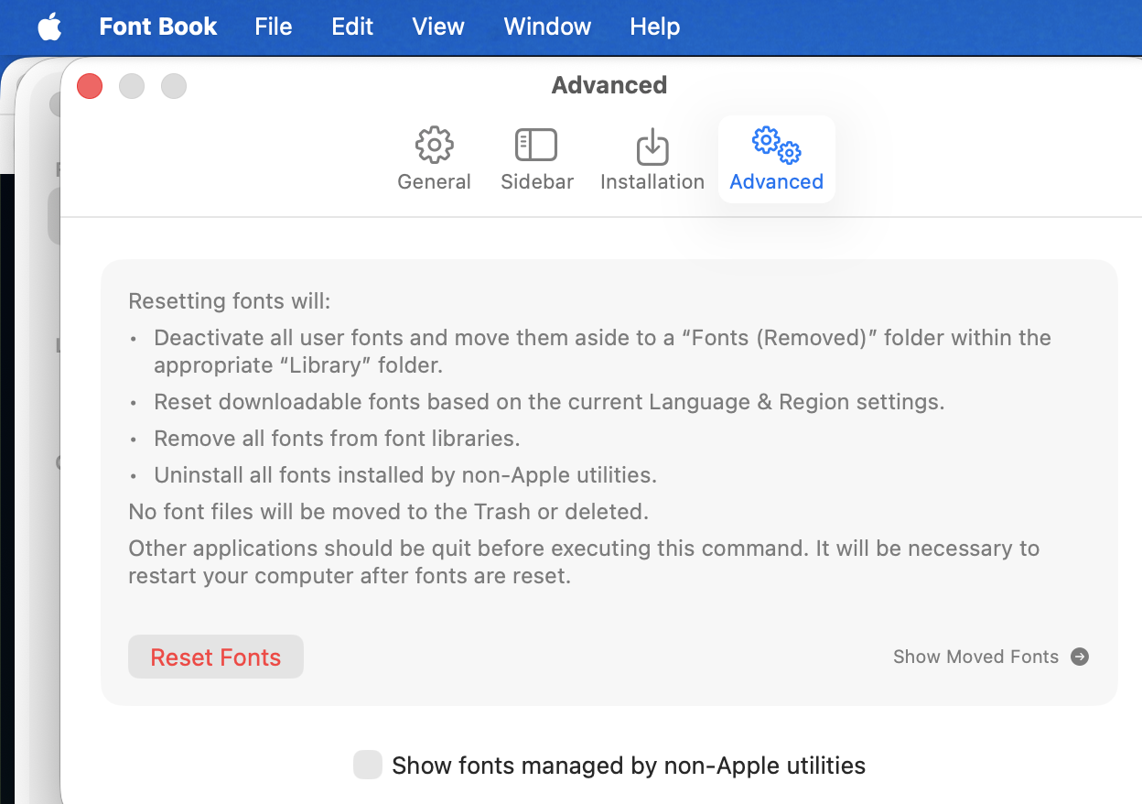The height and width of the screenshot is (804, 1142).
Task: Click the Advanced window title text
Action: [x=609, y=85]
